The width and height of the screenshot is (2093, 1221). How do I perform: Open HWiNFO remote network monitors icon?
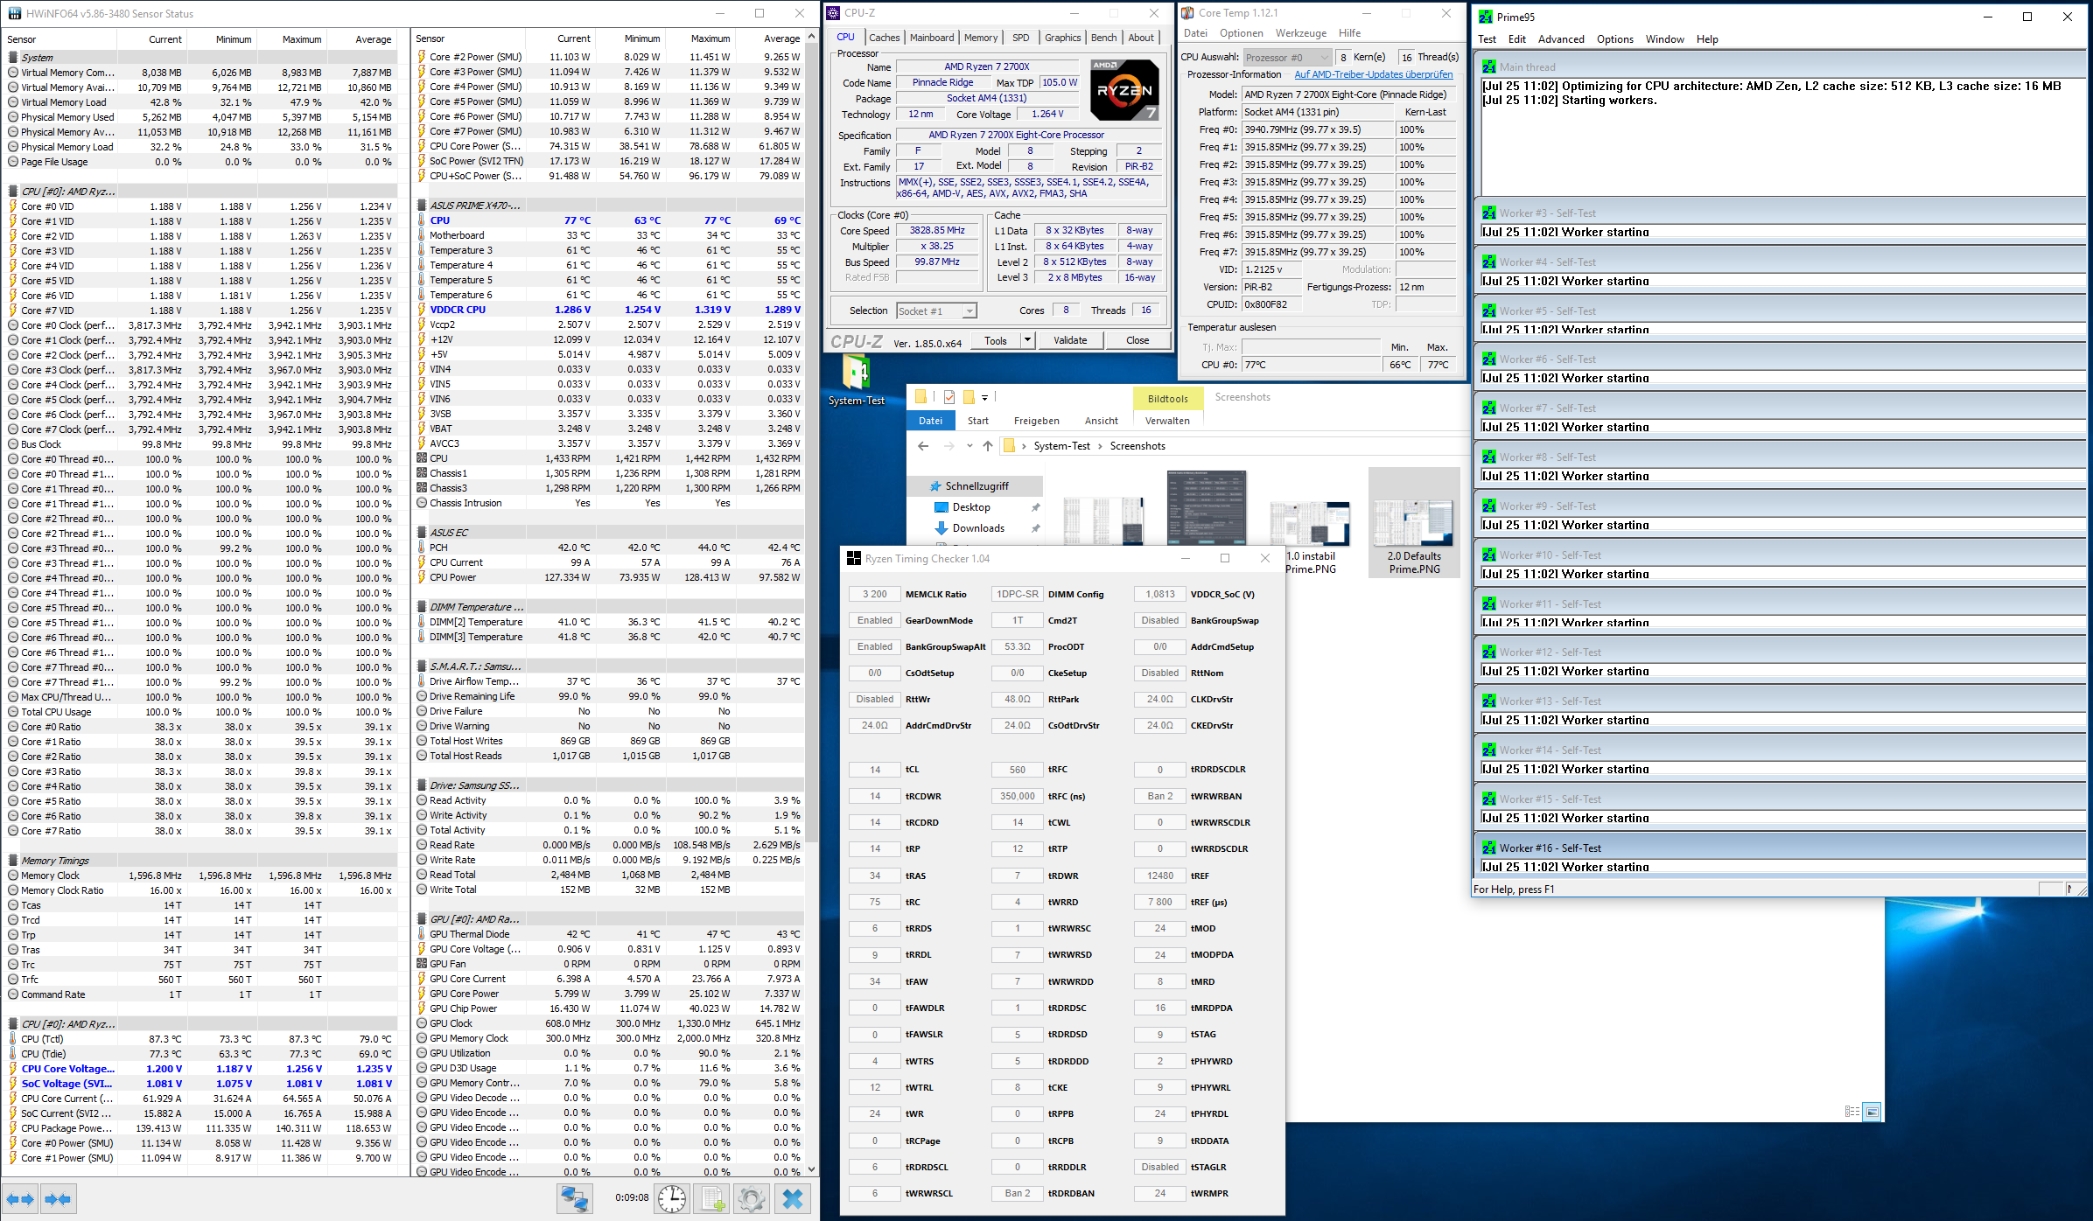pos(575,1199)
